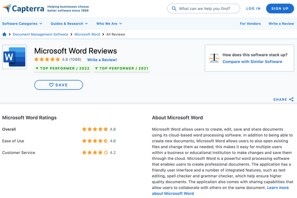The image size is (297, 198).
Task: Click Compare with Similar Software link
Action: coord(252,61)
